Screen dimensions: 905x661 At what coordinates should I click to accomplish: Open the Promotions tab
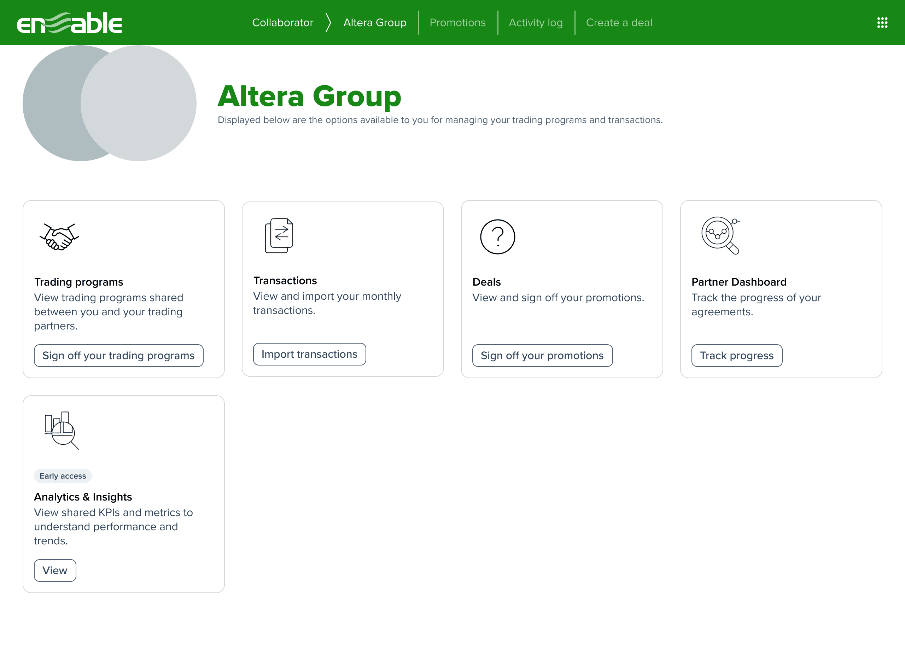click(457, 22)
